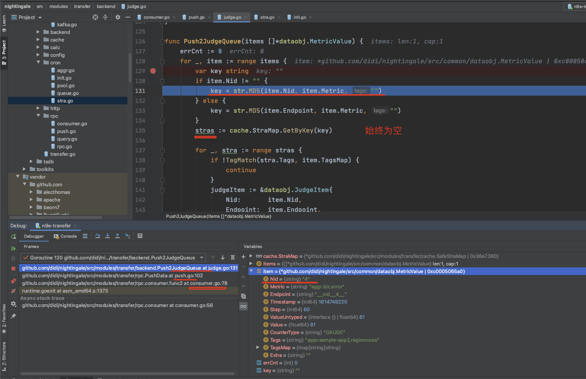
Task: Click n9e-t run configuration selector
Action: pos(576,6)
